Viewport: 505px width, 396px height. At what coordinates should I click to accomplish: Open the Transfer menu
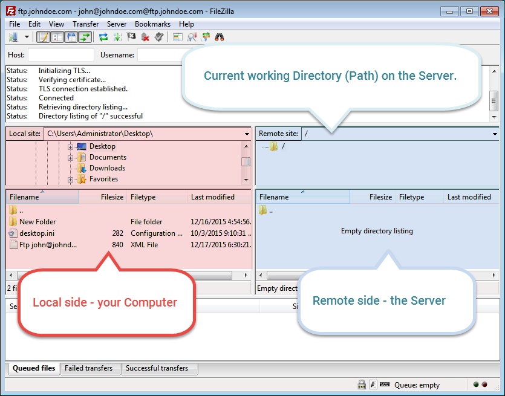tap(86, 24)
